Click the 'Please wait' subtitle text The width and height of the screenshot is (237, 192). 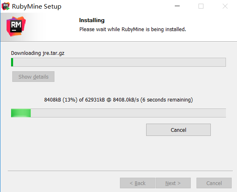[x=133, y=29]
